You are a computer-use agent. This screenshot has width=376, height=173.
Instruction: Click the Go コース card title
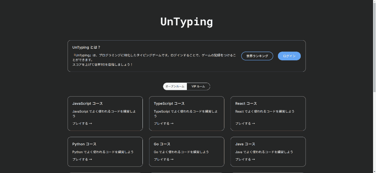pyautogui.click(x=162, y=144)
